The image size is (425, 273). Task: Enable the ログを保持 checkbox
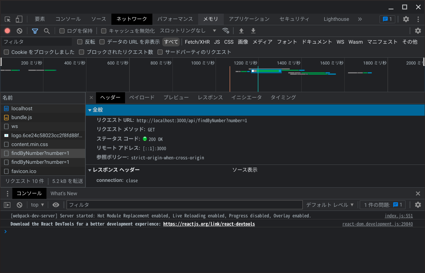pos(62,31)
